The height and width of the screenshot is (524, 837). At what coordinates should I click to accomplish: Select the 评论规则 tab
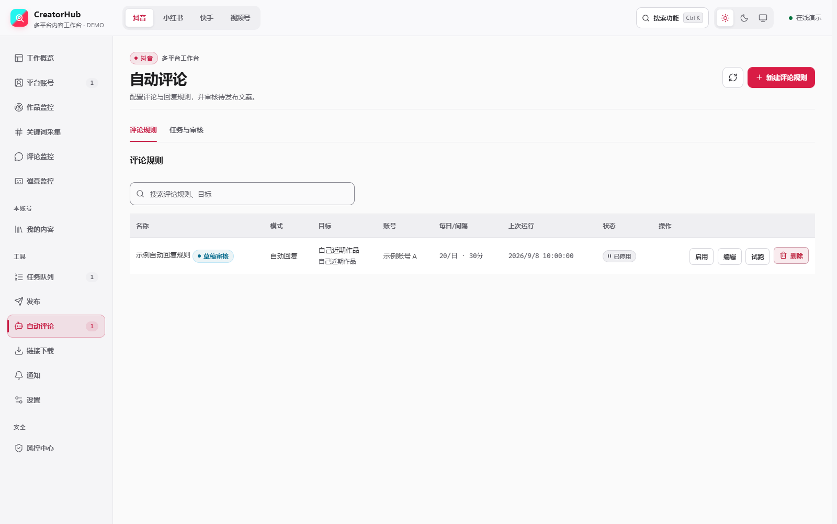tap(143, 130)
